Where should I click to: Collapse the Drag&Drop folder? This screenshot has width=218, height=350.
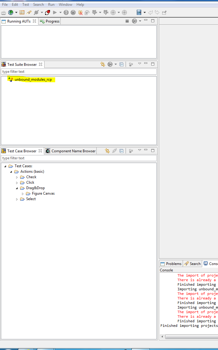[17, 188]
